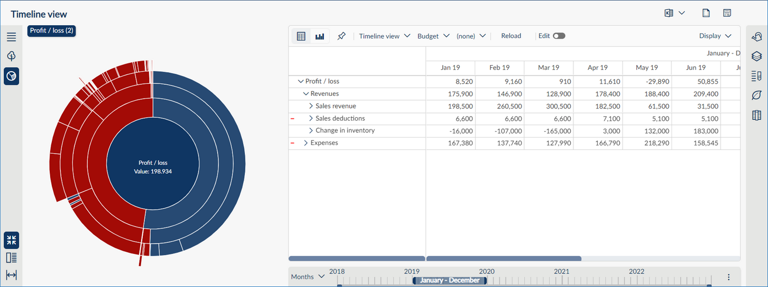The width and height of the screenshot is (768, 287).
Task: Click the Jun 19 column header
Action: coord(696,68)
